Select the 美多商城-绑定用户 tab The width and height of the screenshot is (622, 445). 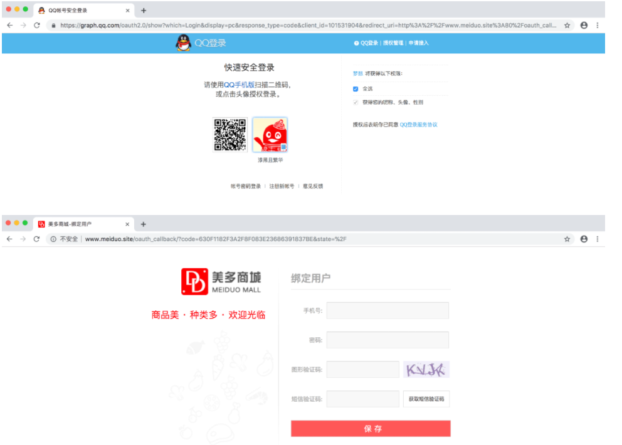click(83, 224)
